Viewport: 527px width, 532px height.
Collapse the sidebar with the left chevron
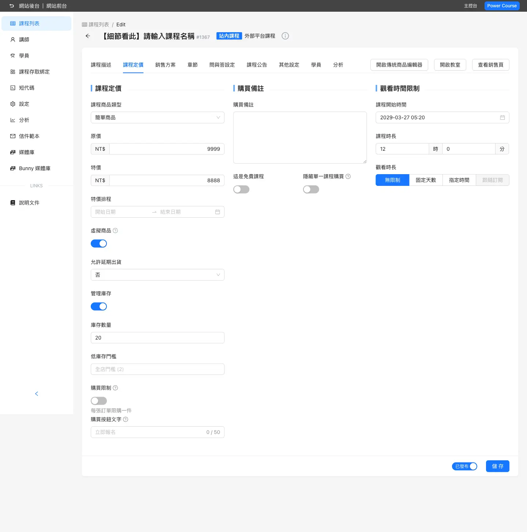(x=37, y=394)
